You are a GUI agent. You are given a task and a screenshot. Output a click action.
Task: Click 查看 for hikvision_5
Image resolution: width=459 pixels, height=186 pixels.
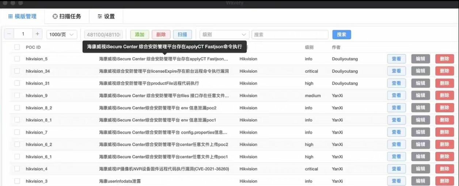(397, 59)
